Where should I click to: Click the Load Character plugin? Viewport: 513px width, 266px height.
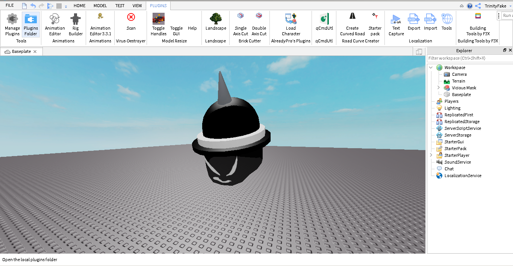[x=291, y=25]
